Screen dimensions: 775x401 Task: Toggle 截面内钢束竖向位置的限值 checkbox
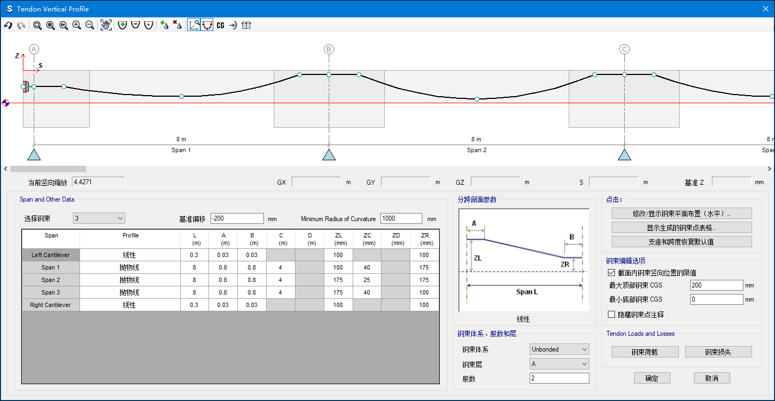click(611, 273)
